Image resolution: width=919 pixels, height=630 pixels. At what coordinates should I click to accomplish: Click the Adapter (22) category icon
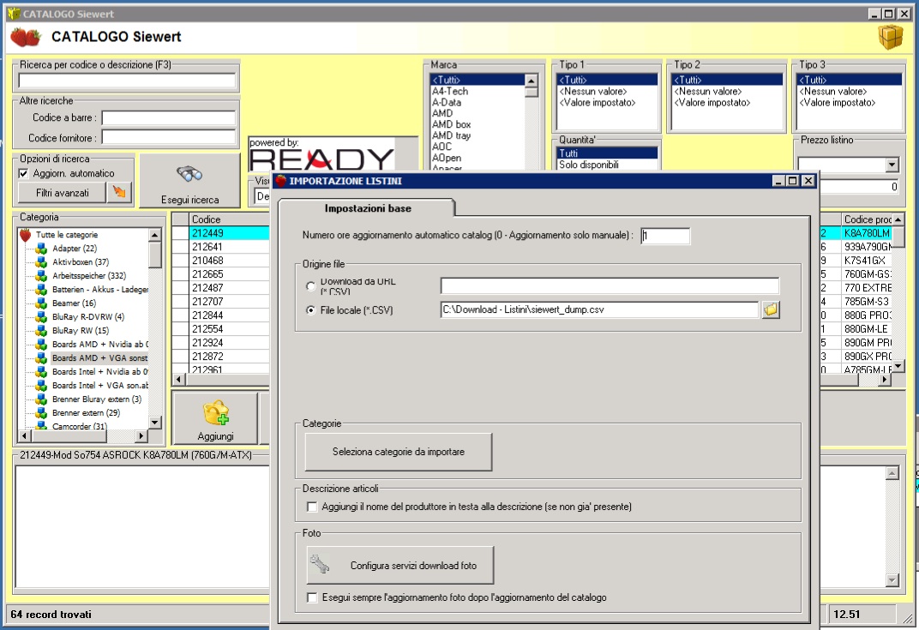(x=41, y=249)
